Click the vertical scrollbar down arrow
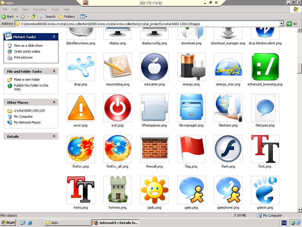The image size is (302, 227). (x=300, y=210)
